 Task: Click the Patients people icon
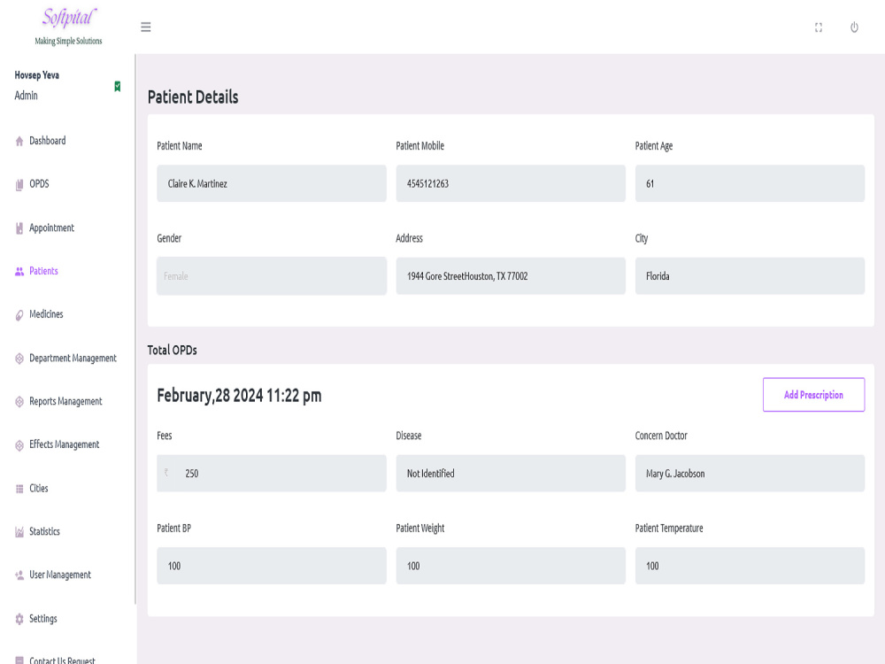click(19, 272)
